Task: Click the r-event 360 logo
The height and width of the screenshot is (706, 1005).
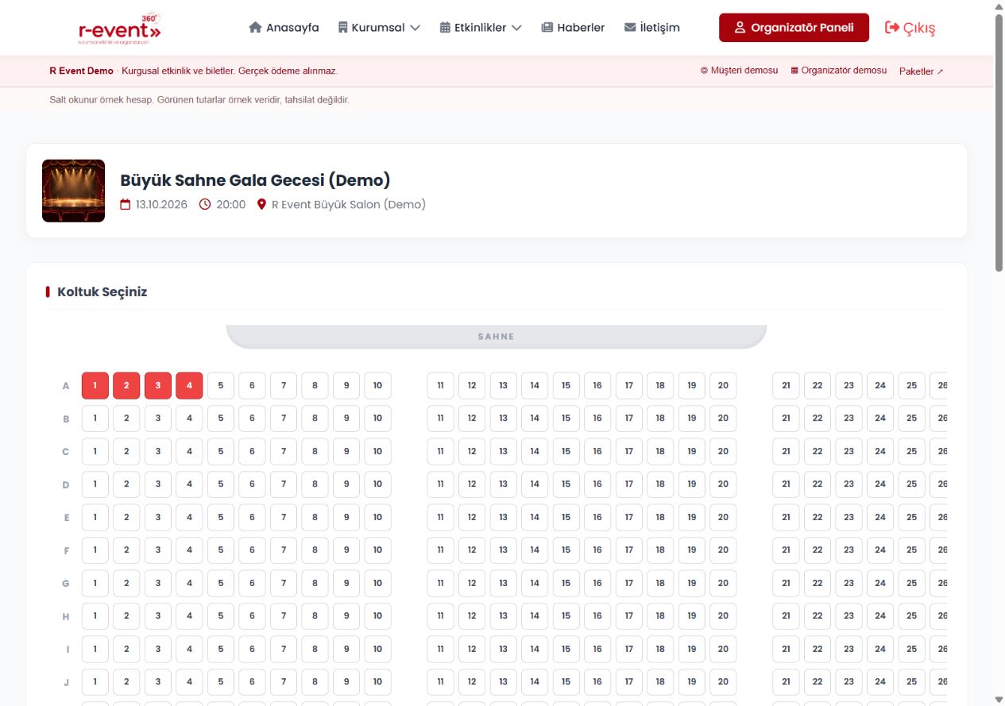Action: [120, 28]
